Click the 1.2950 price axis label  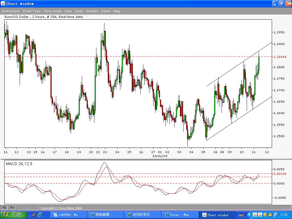(x=279, y=33)
